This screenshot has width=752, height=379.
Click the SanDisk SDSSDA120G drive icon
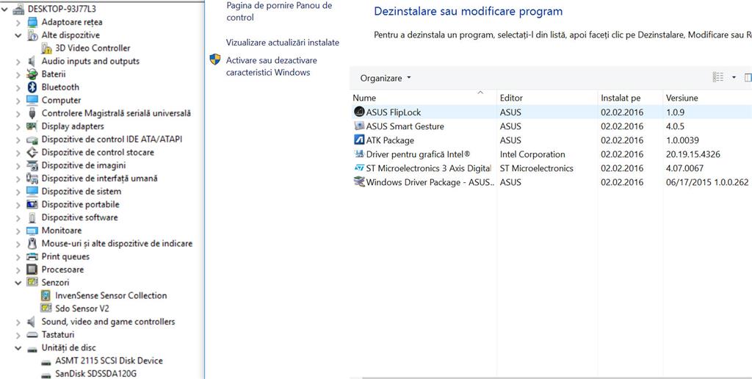pos(46,374)
